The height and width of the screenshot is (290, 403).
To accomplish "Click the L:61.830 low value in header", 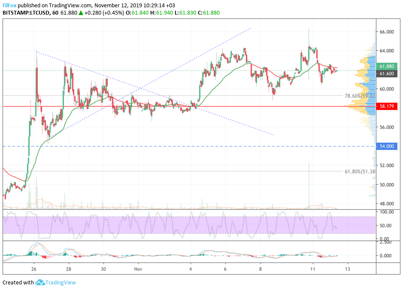I will click(x=185, y=13).
